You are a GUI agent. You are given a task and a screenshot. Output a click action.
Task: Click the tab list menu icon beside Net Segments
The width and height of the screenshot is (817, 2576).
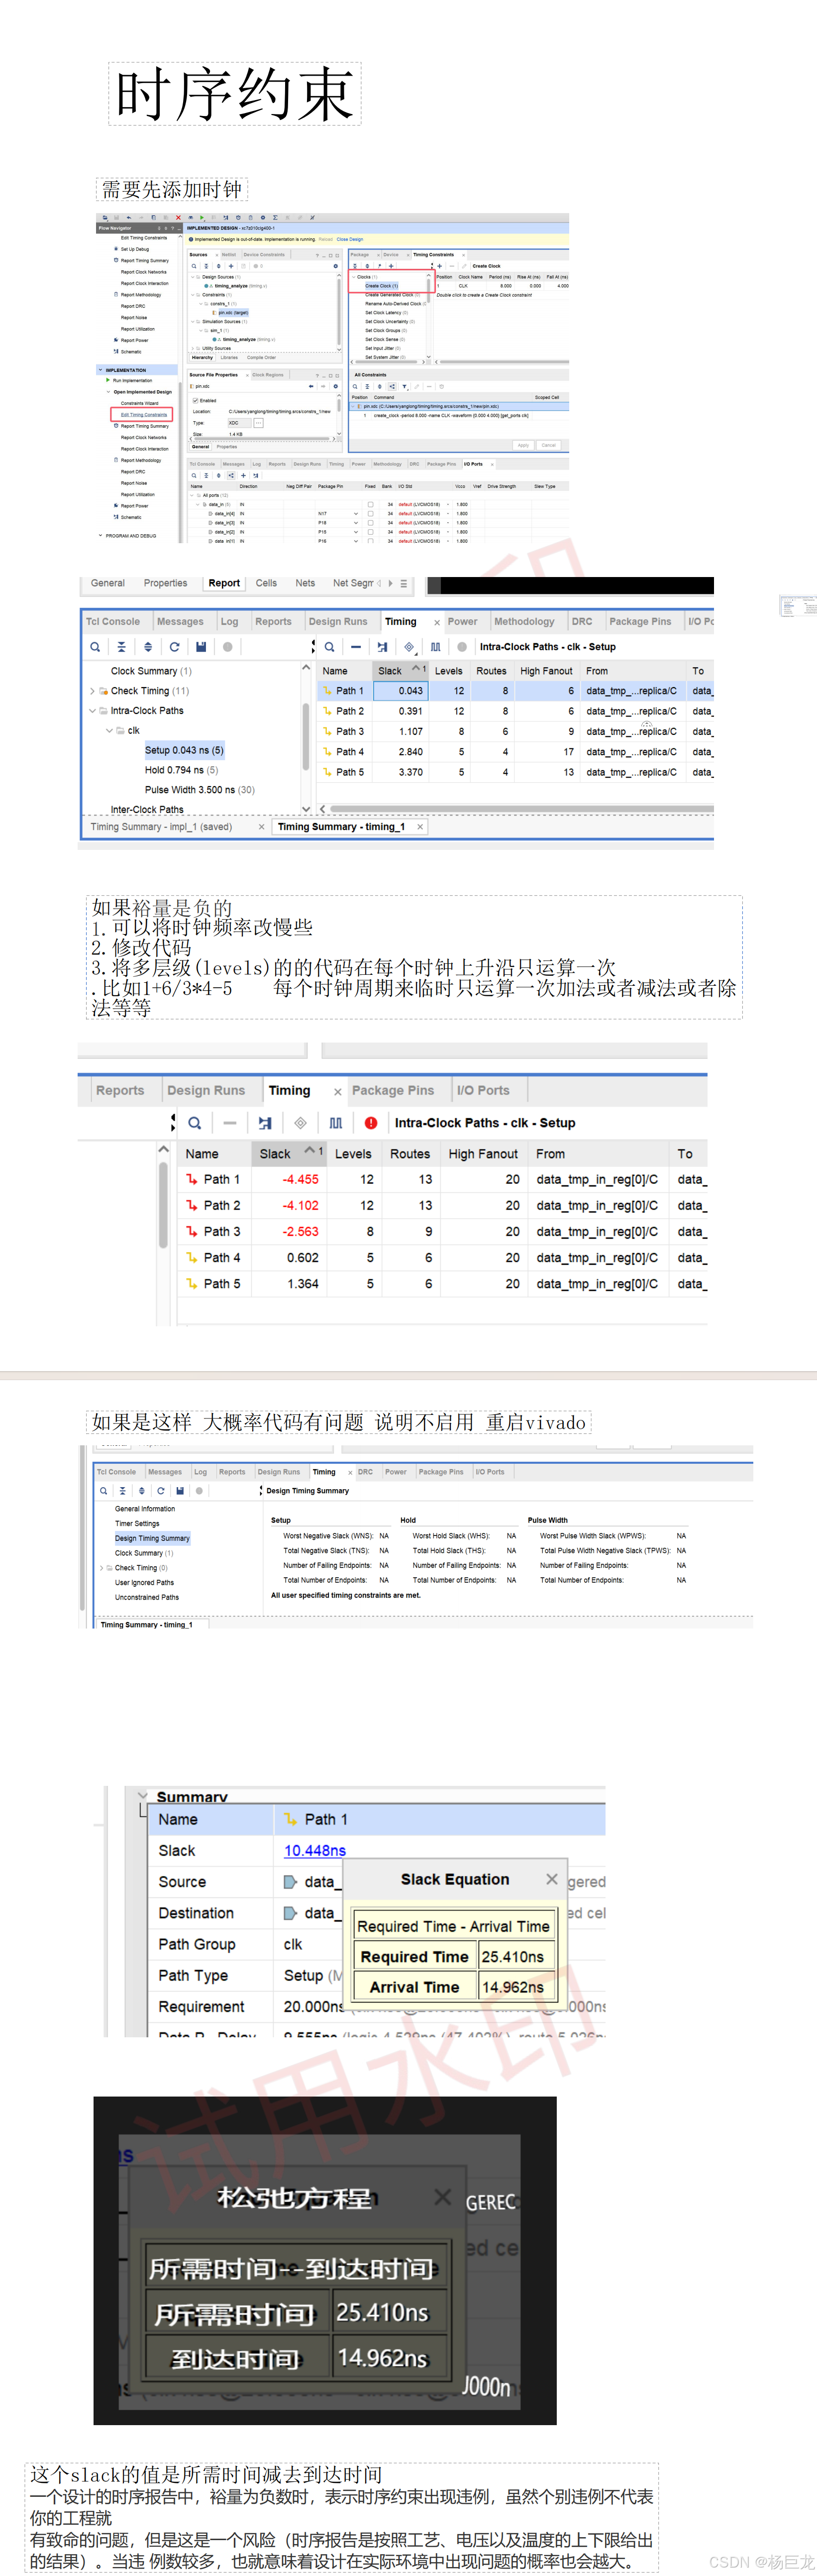coord(404,583)
